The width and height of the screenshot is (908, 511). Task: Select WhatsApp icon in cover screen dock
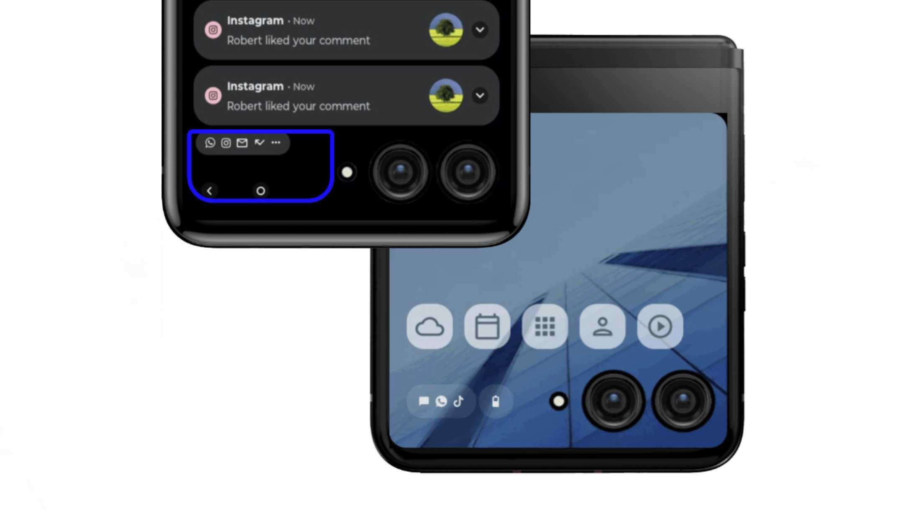[x=441, y=401]
